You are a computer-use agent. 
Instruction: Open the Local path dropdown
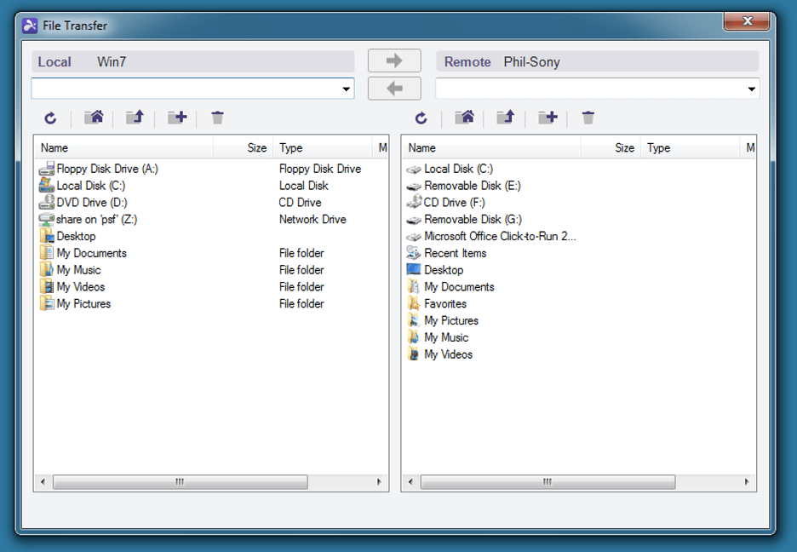pos(347,89)
